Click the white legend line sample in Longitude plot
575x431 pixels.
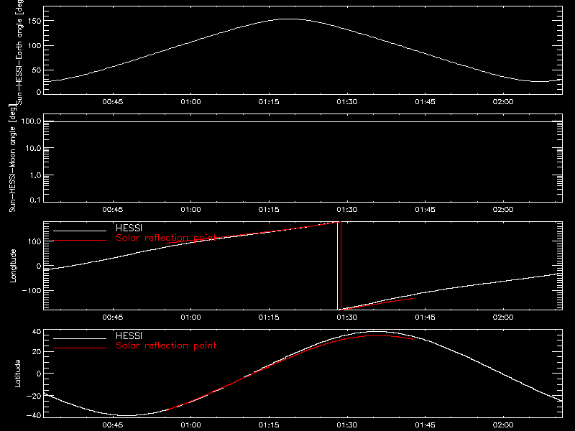(x=80, y=231)
